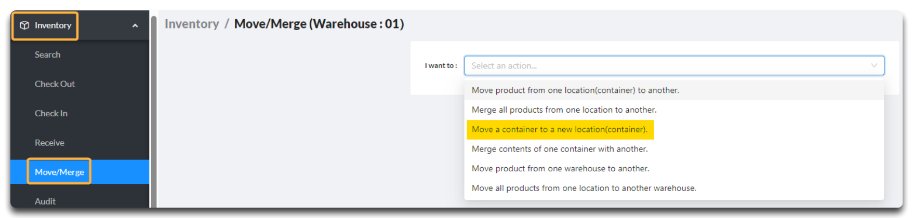This screenshot has height=218, width=913.
Task: Collapse the Inventory menu using the chevron
Action: click(x=135, y=25)
